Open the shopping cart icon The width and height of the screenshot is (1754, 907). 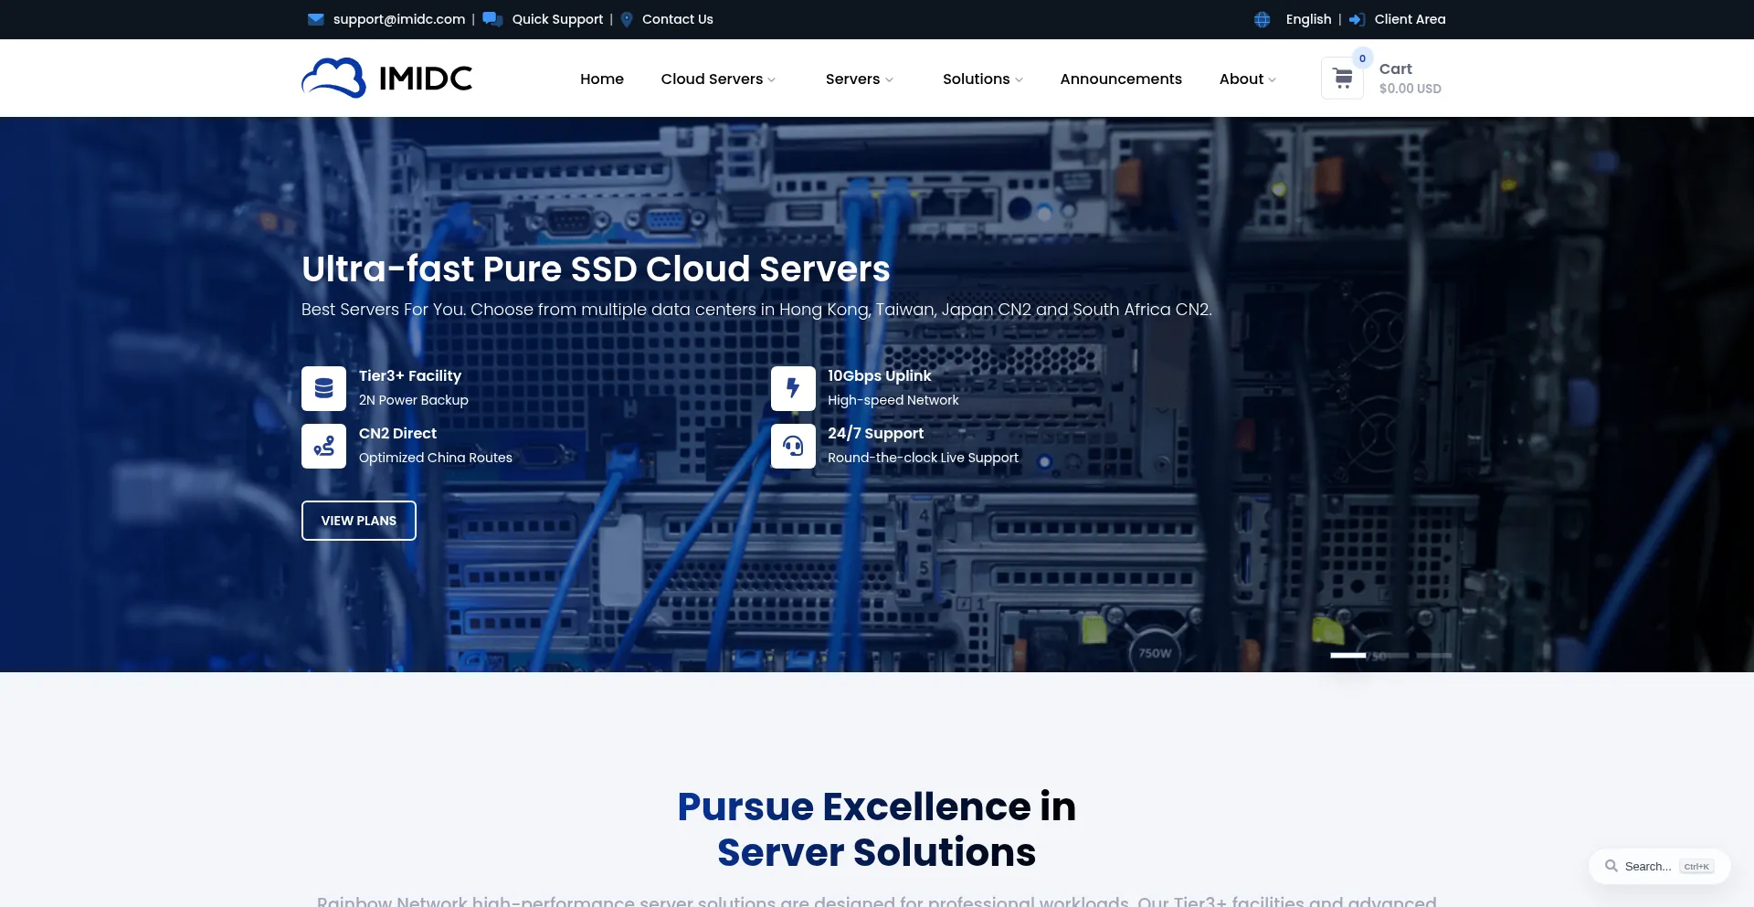tap(1343, 79)
